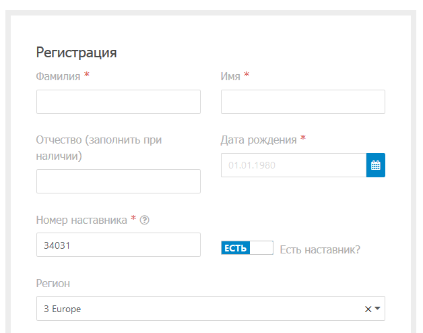The height and width of the screenshot is (333, 423).
Task: Focus the Фамилия input field
Action: click(119, 102)
